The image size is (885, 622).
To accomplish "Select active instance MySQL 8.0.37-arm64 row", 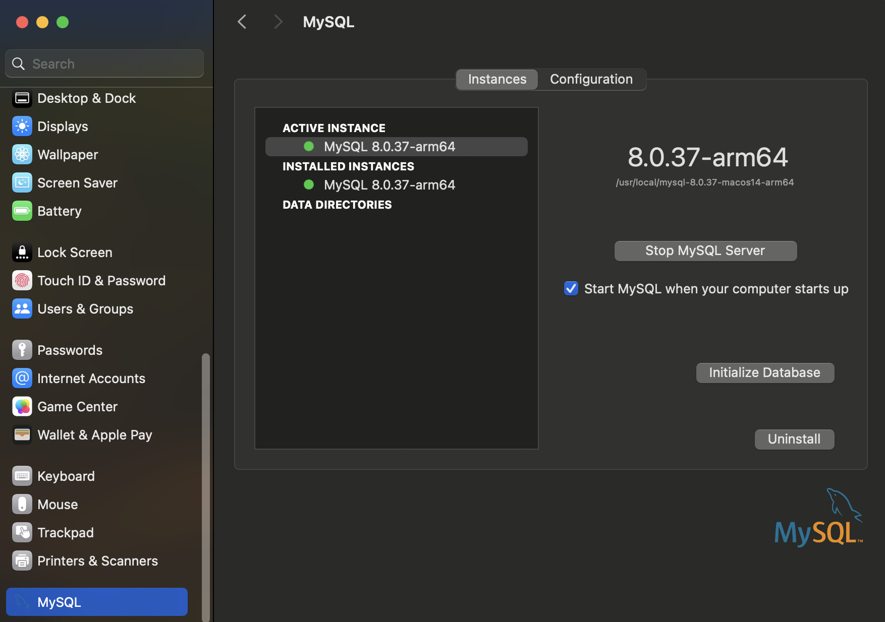I will coord(397,147).
